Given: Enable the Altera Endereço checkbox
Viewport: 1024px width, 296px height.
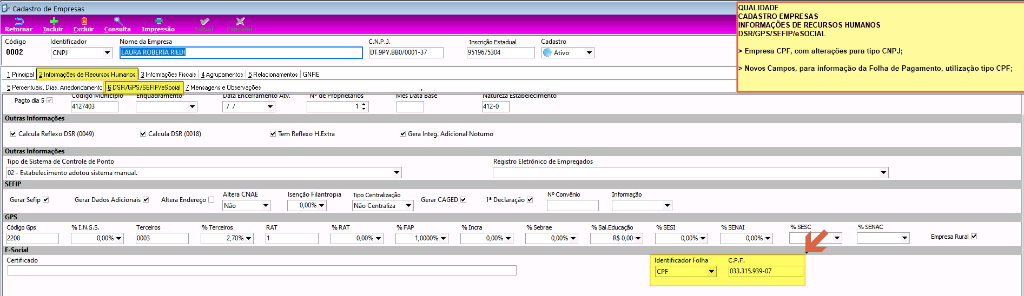Looking at the screenshot, I should pyautogui.click(x=211, y=200).
